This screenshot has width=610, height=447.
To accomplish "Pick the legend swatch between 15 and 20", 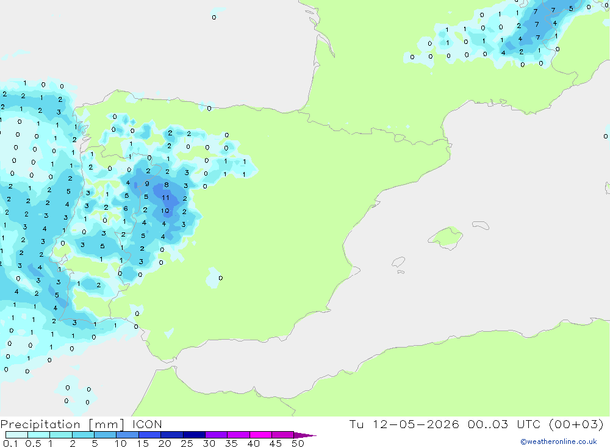I will (x=149, y=435).
